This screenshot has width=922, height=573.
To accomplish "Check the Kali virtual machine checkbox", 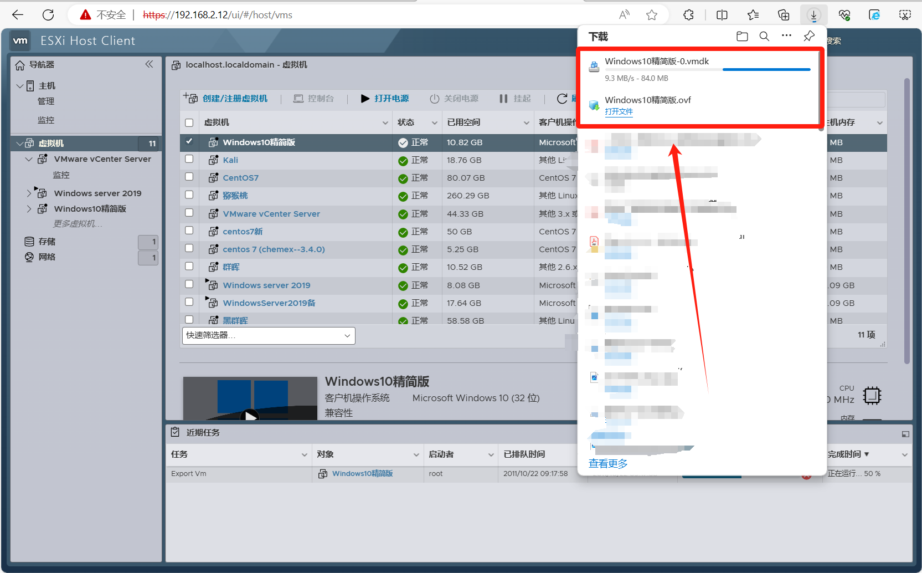I will click(x=189, y=160).
